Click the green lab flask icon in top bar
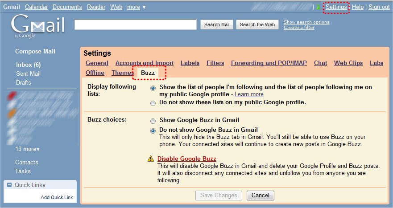 pyautogui.click(x=319, y=7)
